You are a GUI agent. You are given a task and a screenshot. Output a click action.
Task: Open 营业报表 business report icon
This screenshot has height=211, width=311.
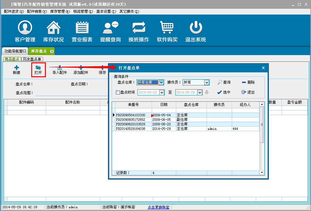coord(82,28)
